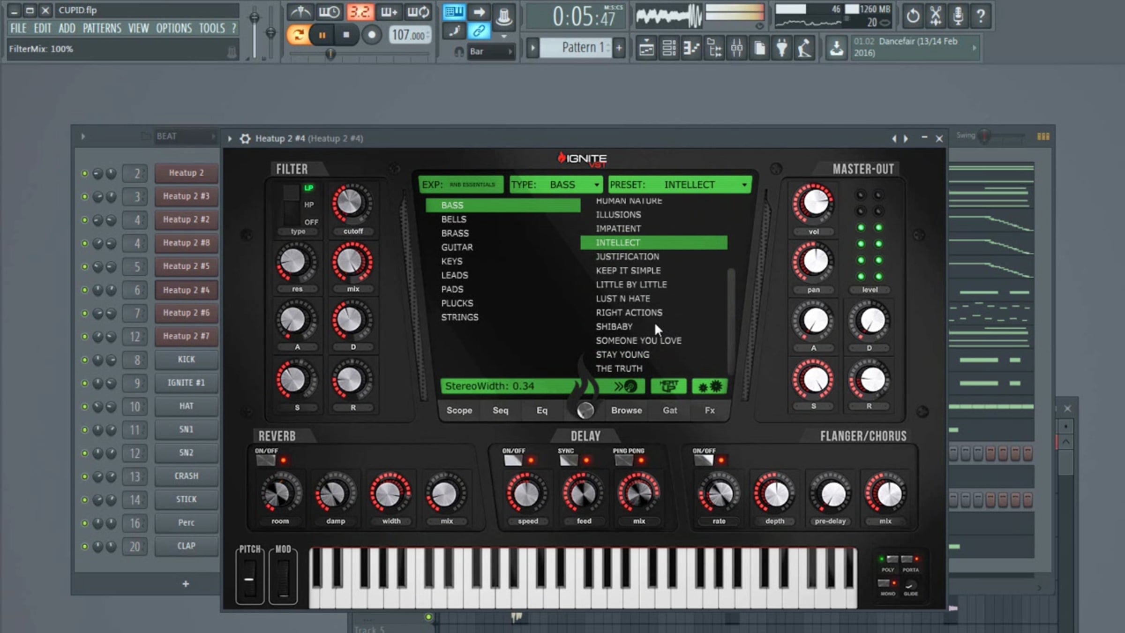Click the multilink to controllers chain icon

tap(479, 31)
